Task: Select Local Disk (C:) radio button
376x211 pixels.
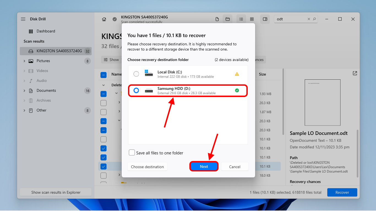Action: tap(136, 74)
